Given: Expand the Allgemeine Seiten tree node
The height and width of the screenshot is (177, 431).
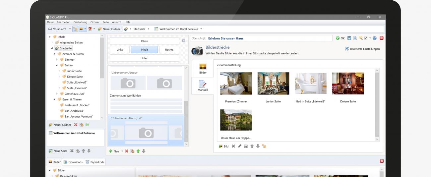Looking at the screenshot, I should click(52, 42).
